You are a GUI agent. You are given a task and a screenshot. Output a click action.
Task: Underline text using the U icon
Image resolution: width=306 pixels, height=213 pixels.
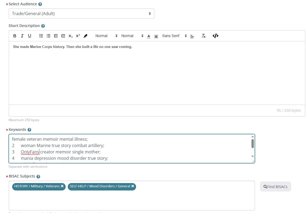30,36
